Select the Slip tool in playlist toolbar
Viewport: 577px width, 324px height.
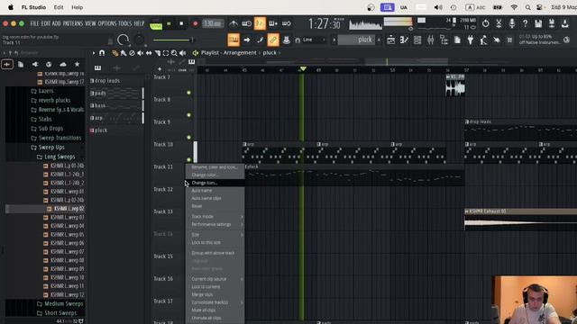pyautogui.click(x=149, y=53)
